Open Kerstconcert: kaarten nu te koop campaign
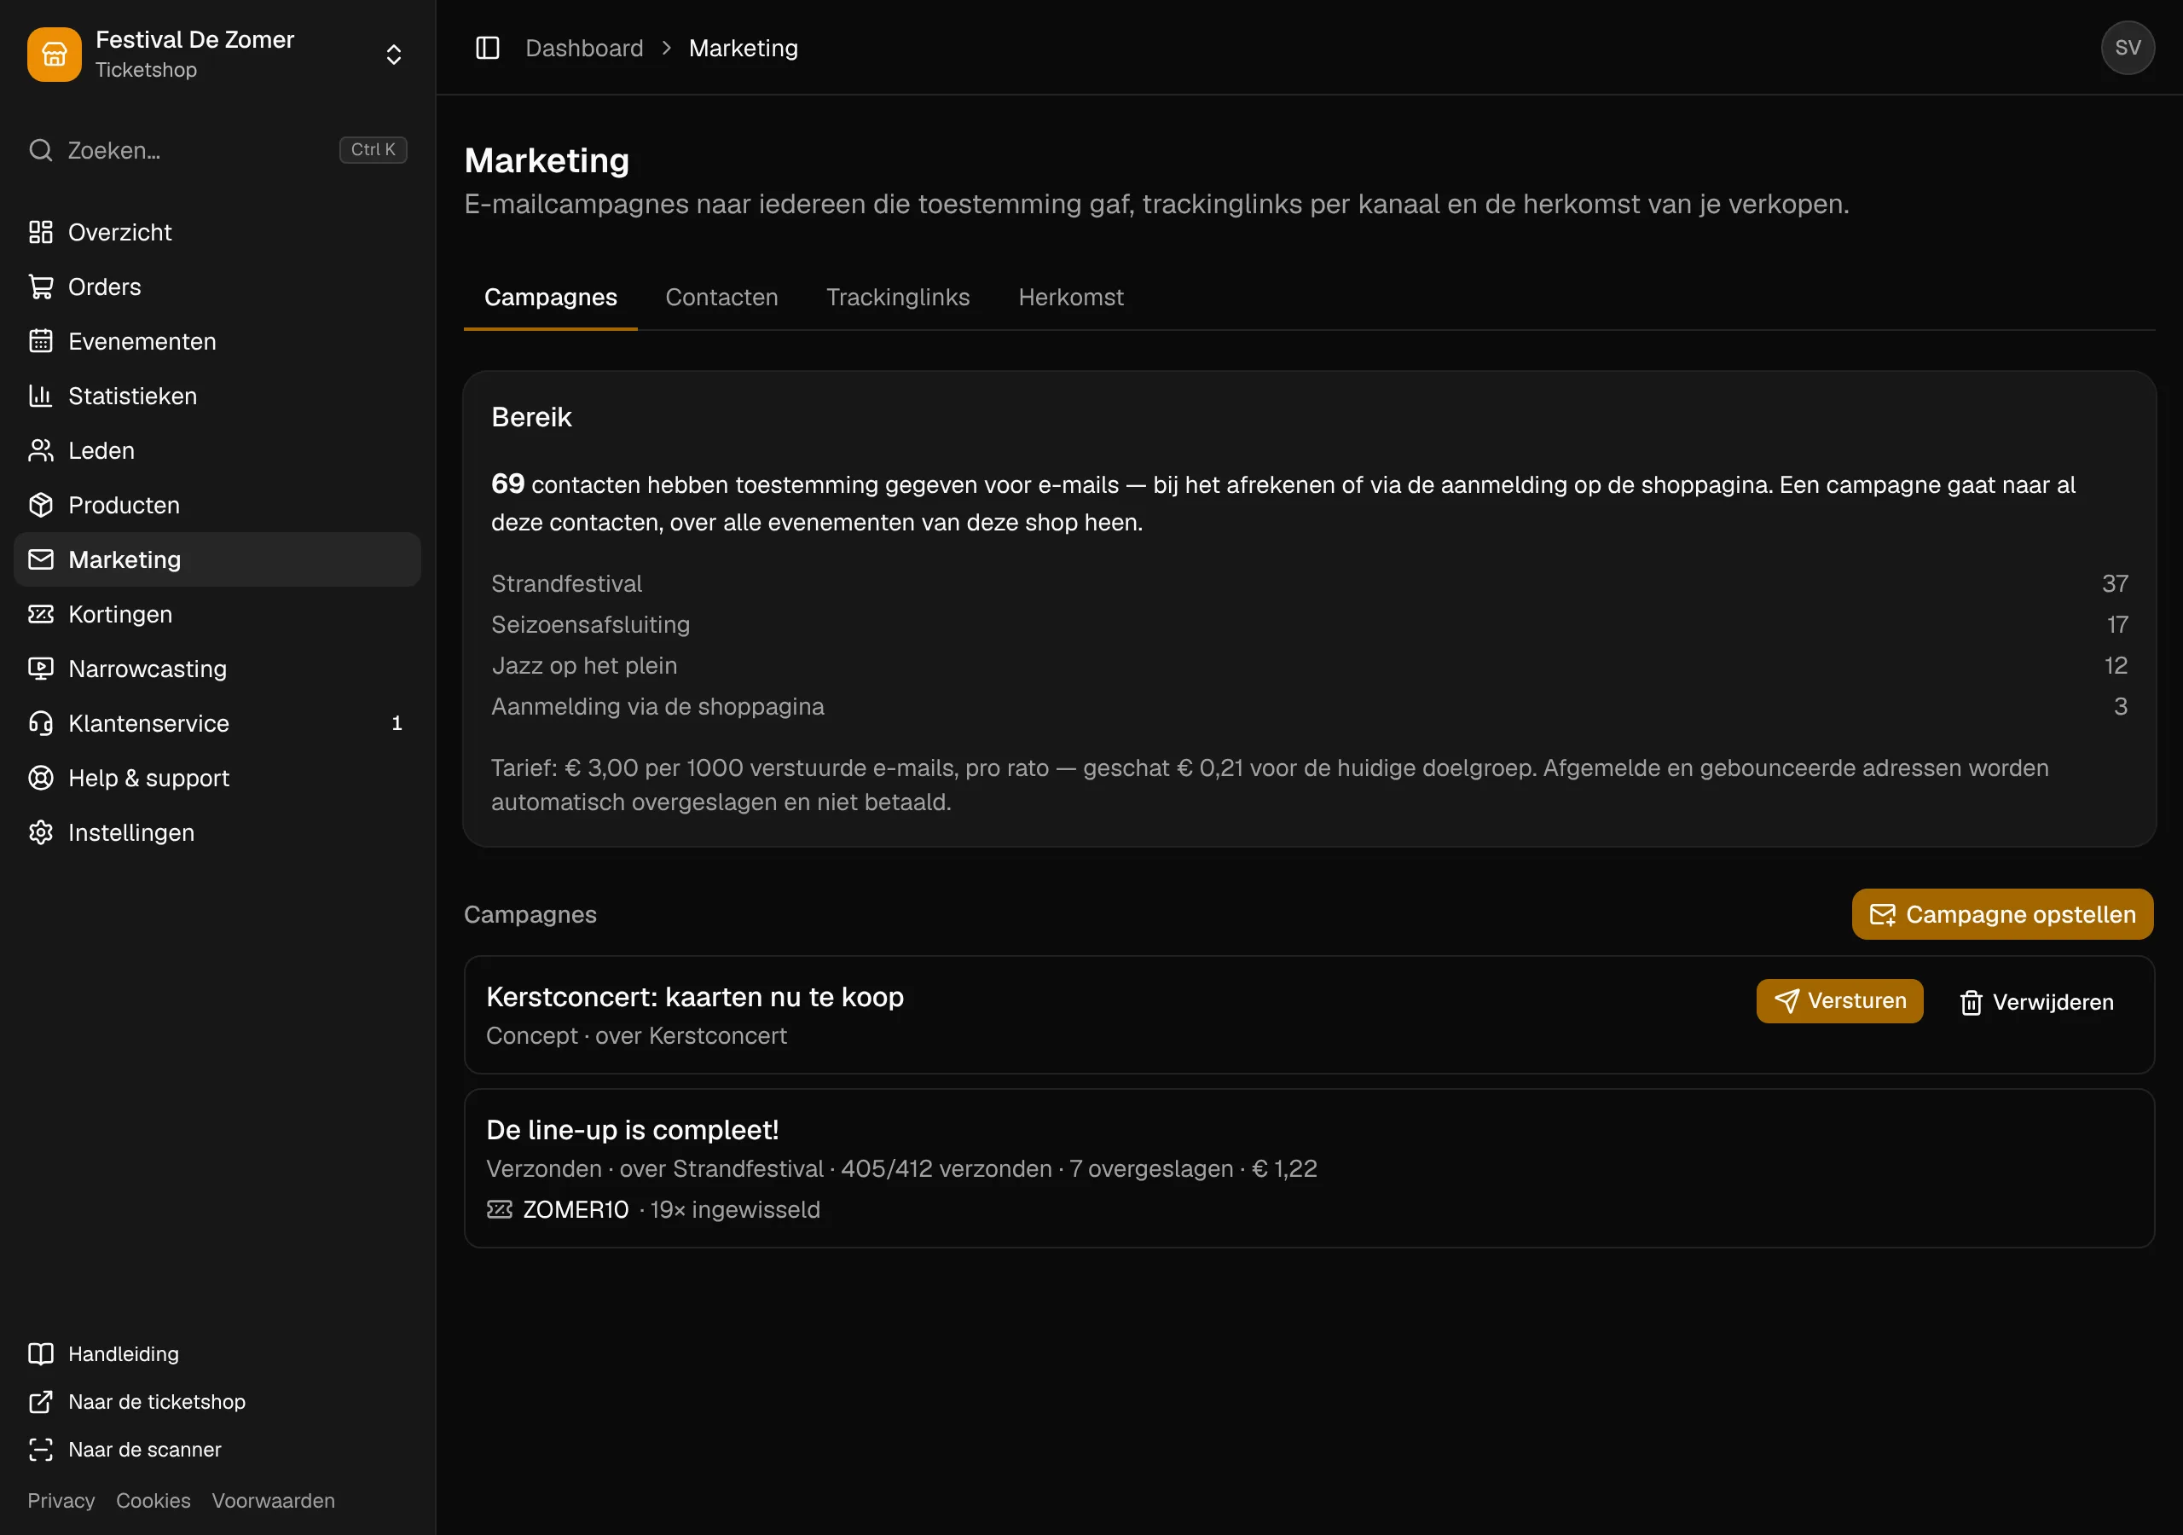Viewport: 2183px width, 1535px height. click(694, 997)
